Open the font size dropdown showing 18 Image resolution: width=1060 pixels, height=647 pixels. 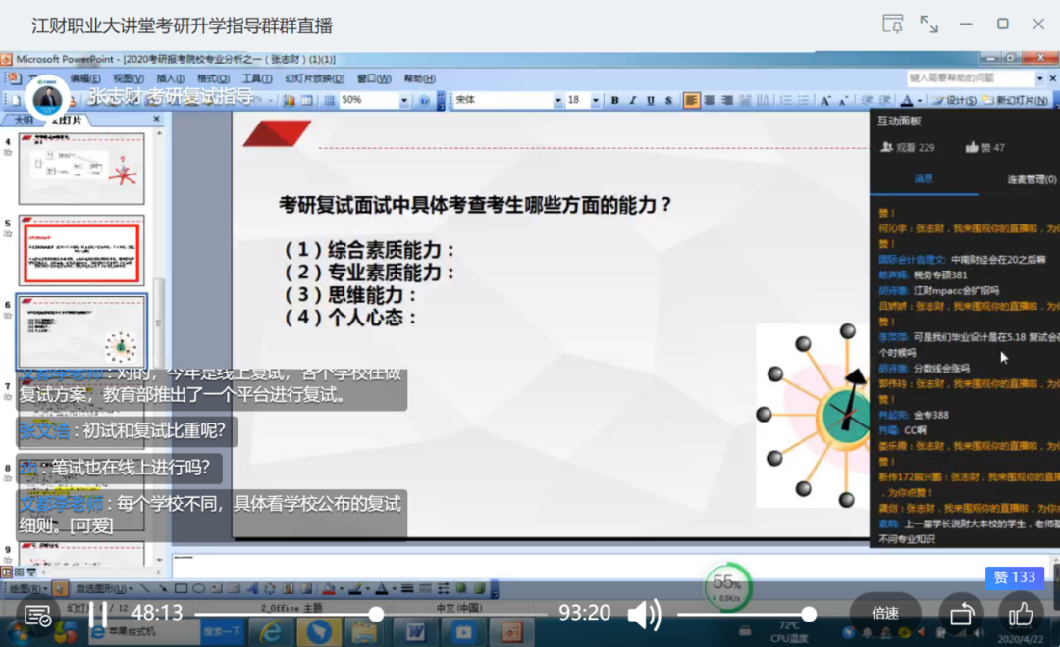point(596,100)
